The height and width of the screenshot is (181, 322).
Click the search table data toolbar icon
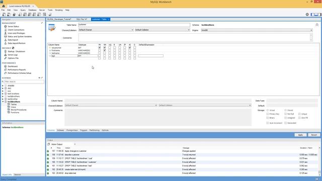click(x=45, y=15)
